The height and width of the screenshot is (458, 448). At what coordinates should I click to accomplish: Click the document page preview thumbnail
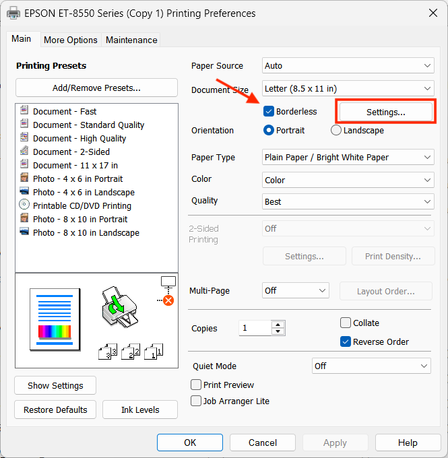click(55, 319)
